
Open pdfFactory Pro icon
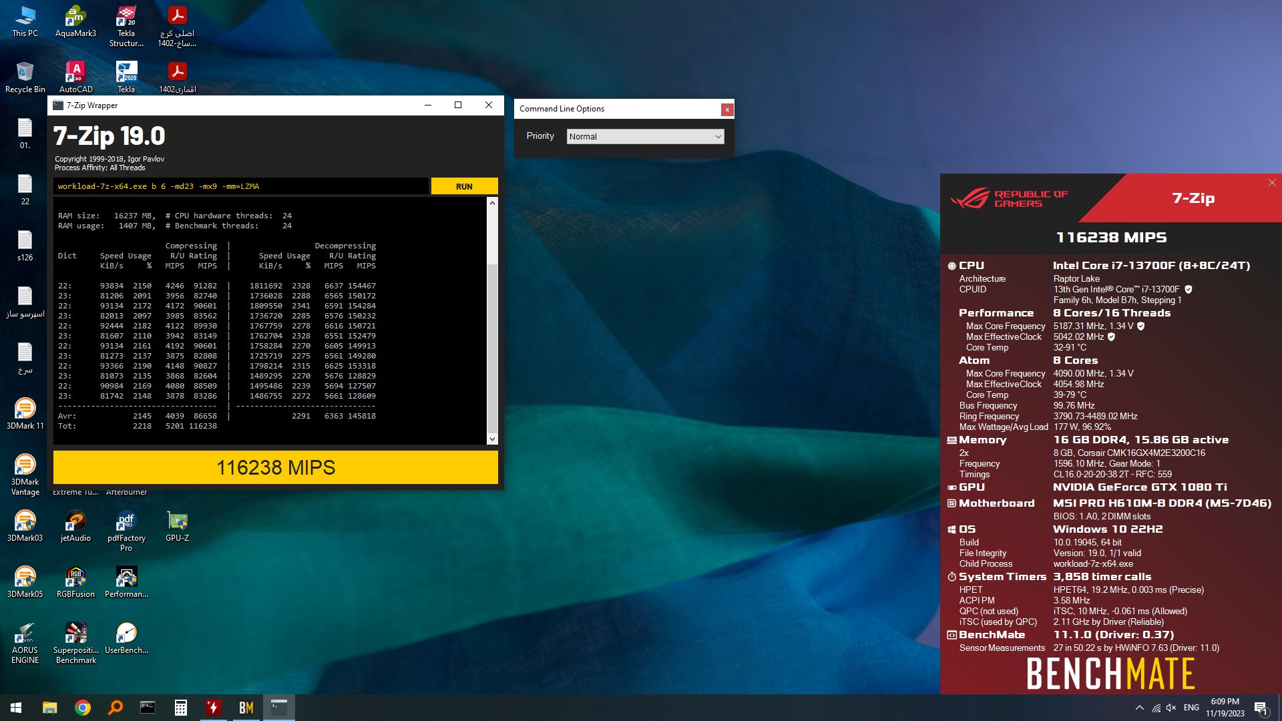[126, 531]
